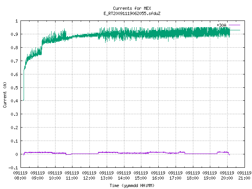Click the y-axis tick label "0.5"

[14, 88]
